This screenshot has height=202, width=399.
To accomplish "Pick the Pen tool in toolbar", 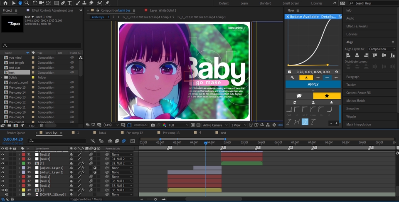I will click(x=62, y=3).
